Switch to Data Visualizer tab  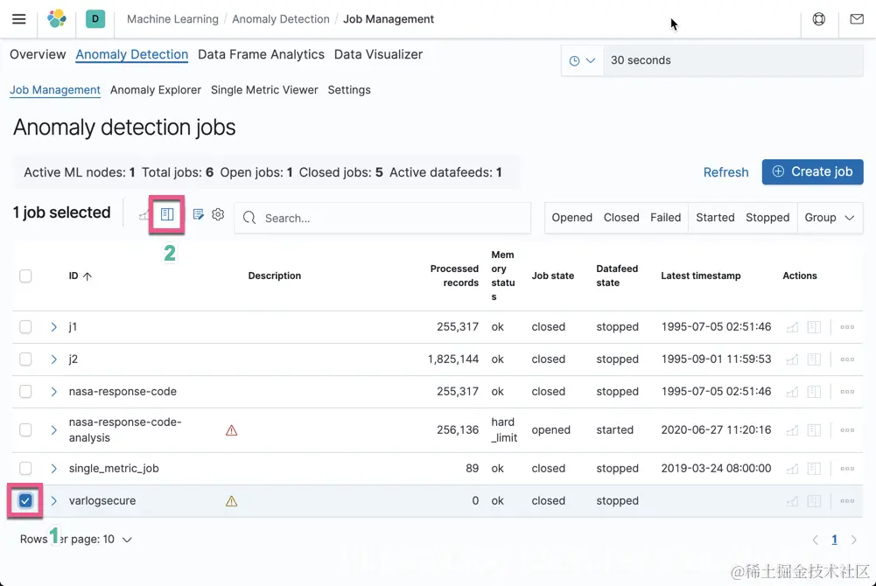(x=378, y=55)
